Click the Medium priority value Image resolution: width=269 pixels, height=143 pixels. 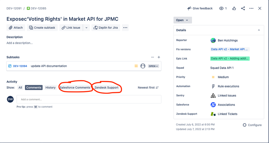223,77
